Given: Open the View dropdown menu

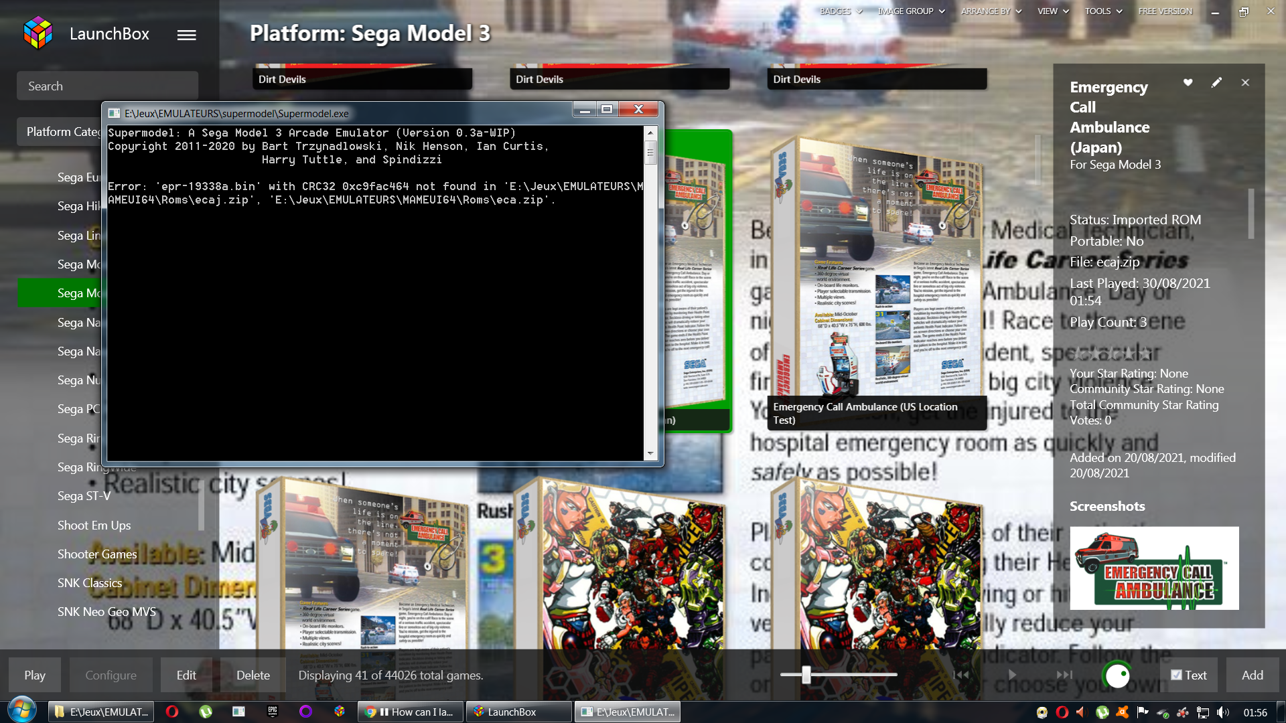Looking at the screenshot, I should point(1054,11).
